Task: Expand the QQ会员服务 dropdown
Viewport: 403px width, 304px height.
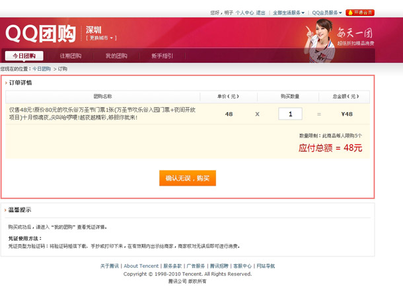Action: click(327, 13)
